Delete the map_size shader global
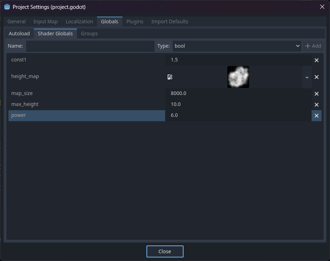 click(x=316, y=94)
